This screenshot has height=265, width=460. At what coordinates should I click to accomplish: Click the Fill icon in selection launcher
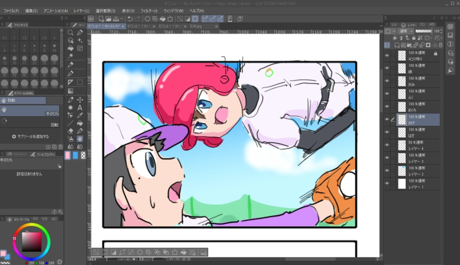[x=184, y=252]
